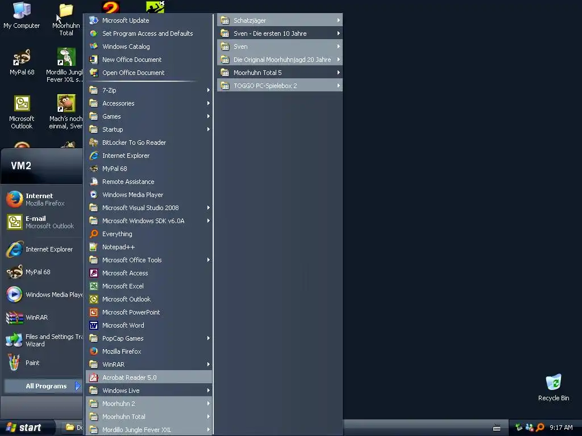Image resolution: width=582 pixels, height=436 pixels.
Task: Click the Microsoft Excel icon
Action: [94, 286]
